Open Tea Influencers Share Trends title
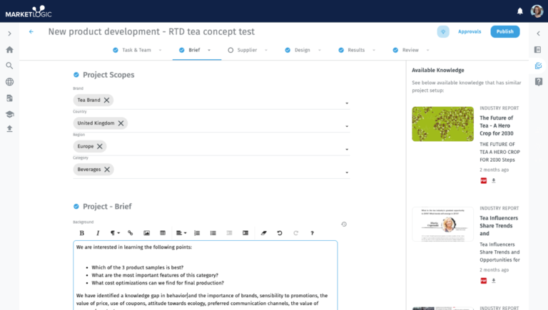548x310 pixels. click(x=499, y=226)
